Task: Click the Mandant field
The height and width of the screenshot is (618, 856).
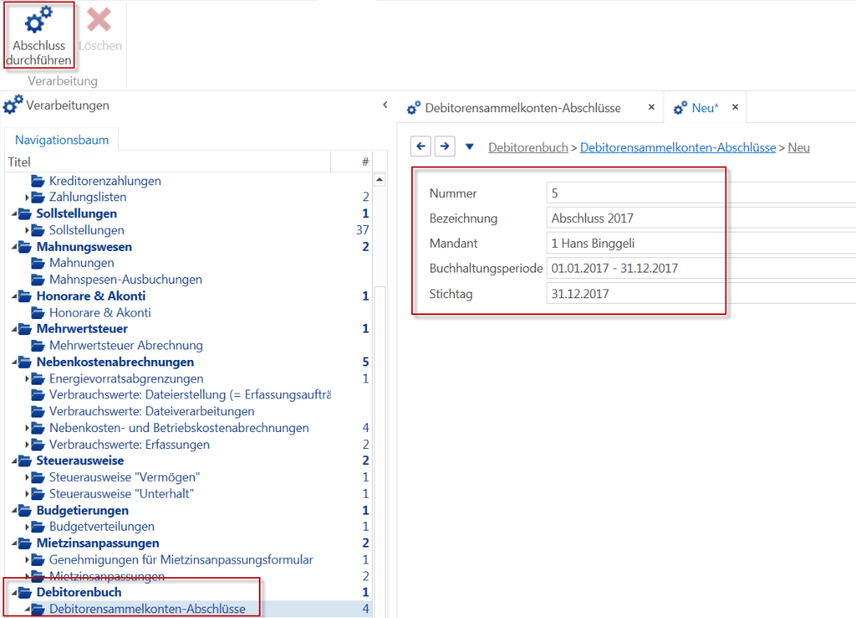Action: coord(701,244)
